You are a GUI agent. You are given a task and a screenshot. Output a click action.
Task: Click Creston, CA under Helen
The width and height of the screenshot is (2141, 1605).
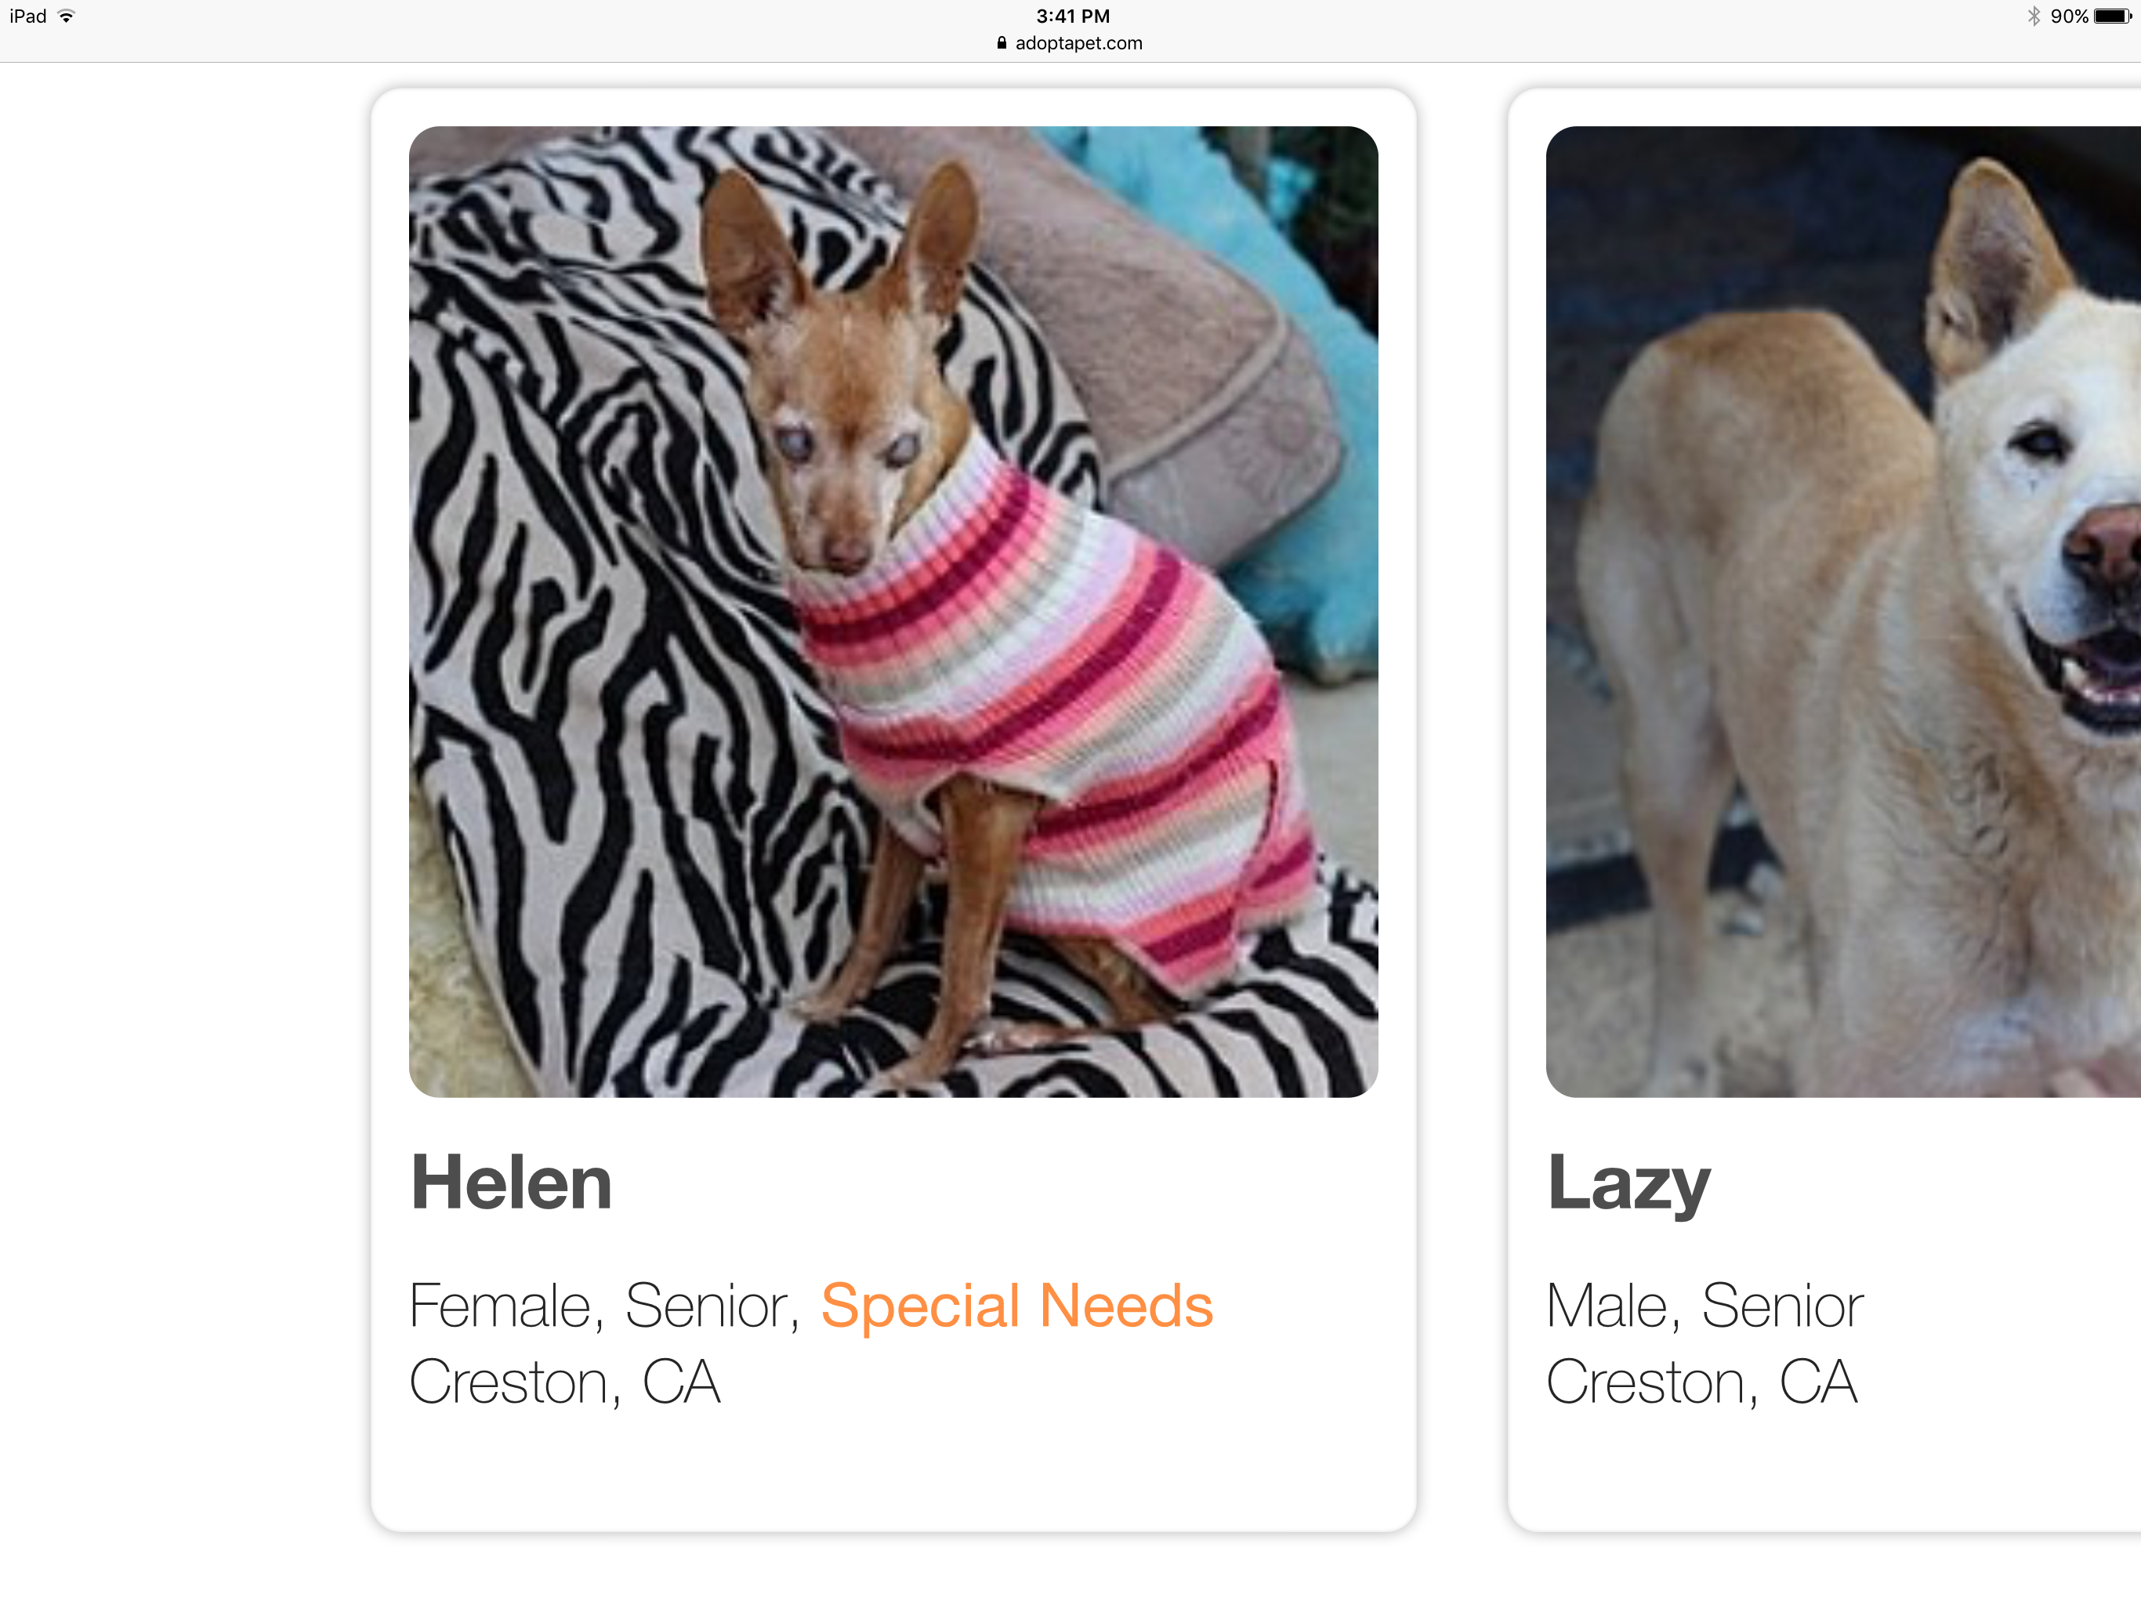[565, 1382]
